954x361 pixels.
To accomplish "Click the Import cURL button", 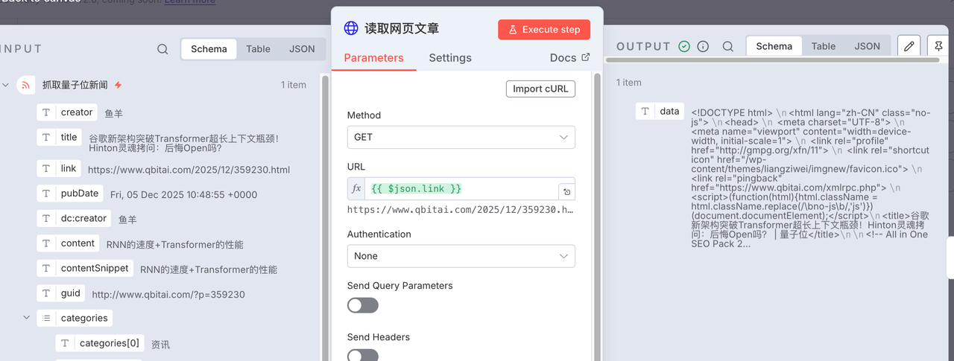I will point(540,89).
